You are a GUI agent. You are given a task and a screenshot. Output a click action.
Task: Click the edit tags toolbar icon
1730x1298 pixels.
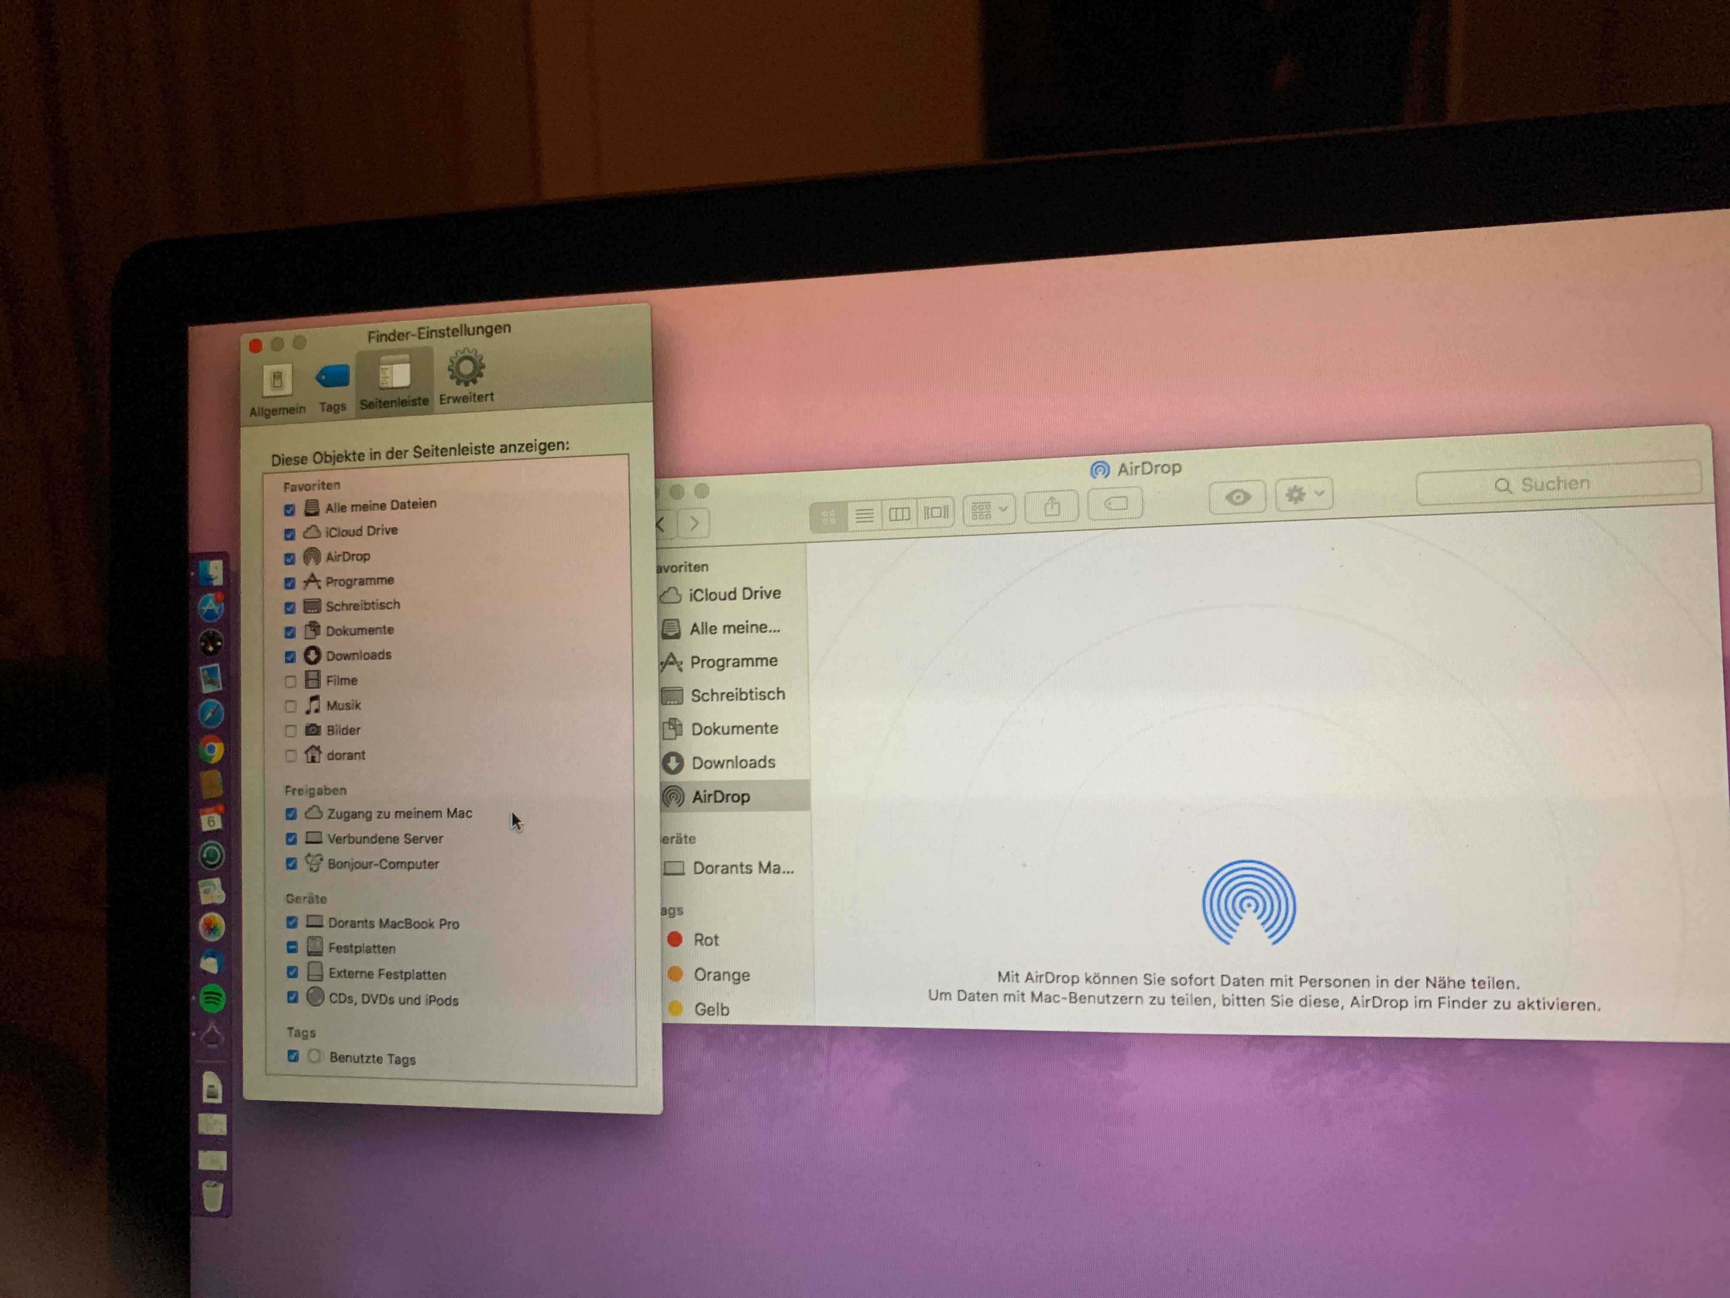[x=1115, y=504]
